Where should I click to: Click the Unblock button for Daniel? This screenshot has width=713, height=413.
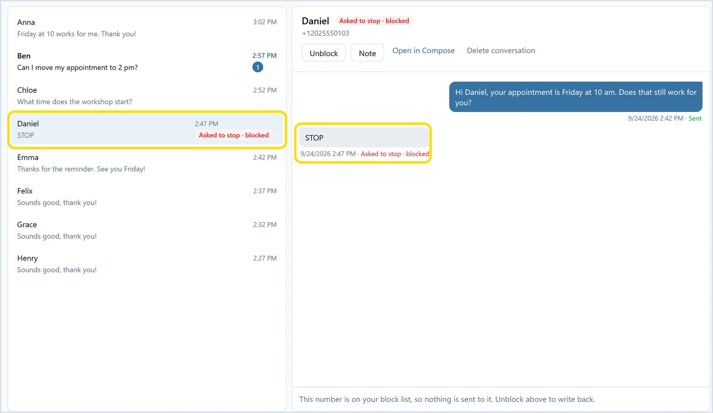[324, 53]
